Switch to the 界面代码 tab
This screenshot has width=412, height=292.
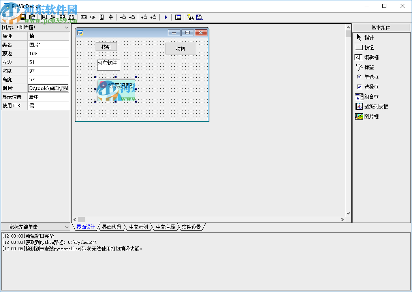[111, 227]
